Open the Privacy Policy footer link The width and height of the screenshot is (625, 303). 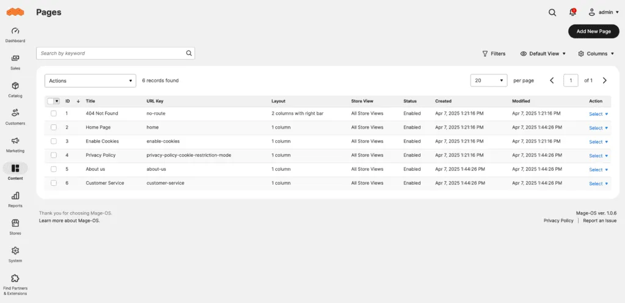pyautogui.click(x=558, y=221)
